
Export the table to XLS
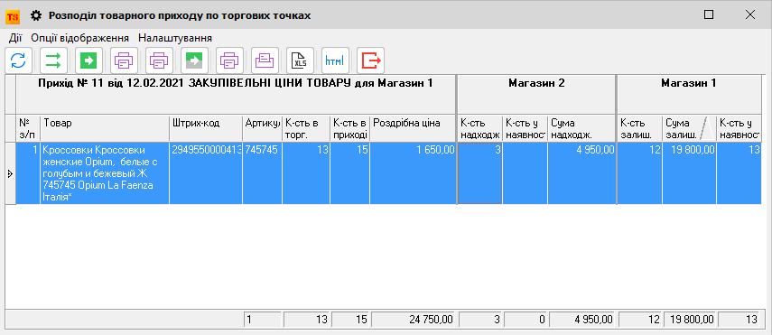tap(300, 61)
